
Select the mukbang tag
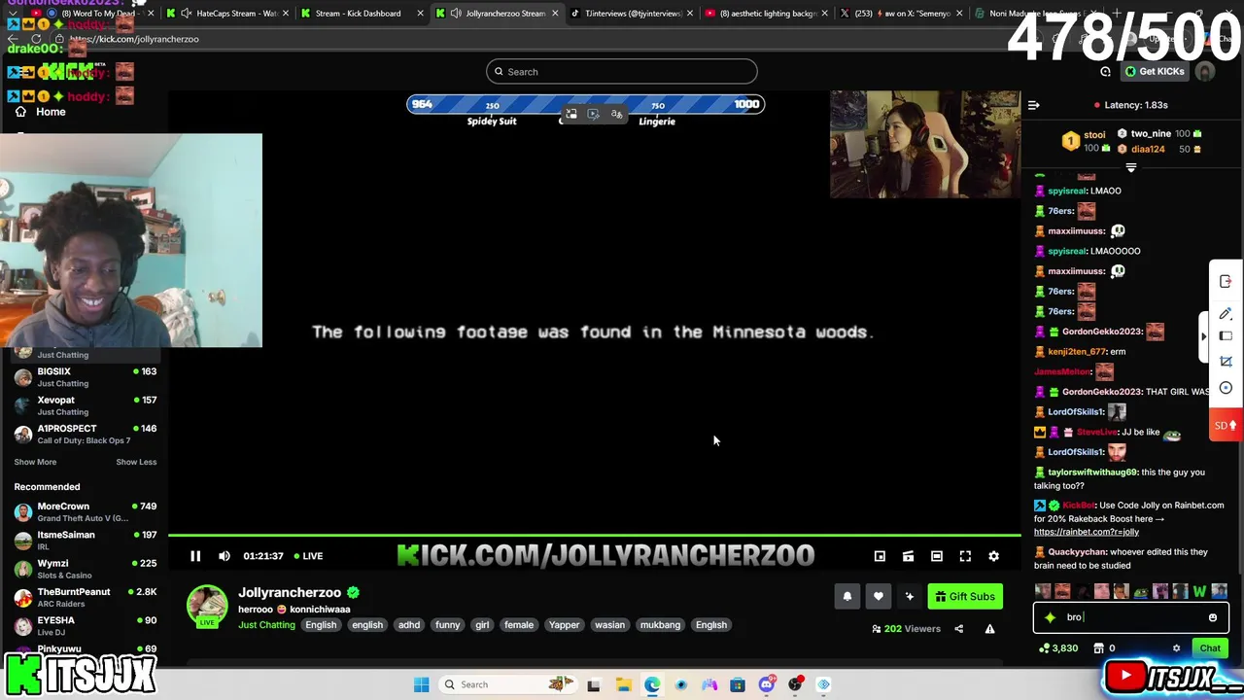[660, 625]
